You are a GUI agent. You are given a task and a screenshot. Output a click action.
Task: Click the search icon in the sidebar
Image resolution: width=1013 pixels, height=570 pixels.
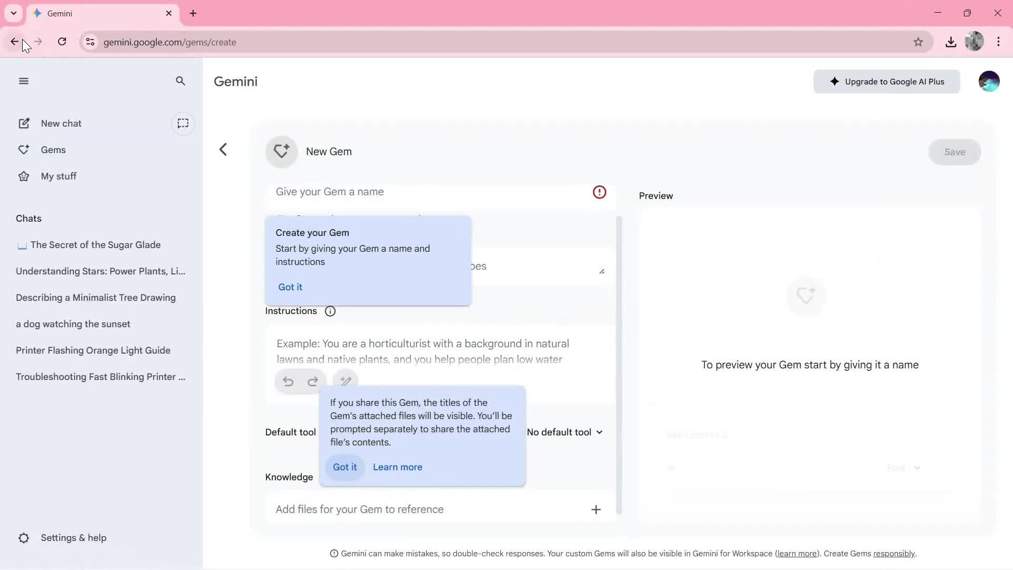pos(180,81)
